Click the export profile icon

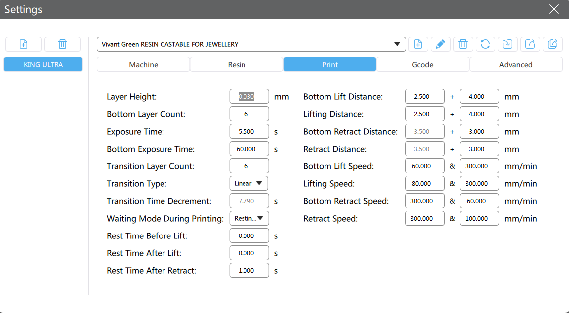530,44
